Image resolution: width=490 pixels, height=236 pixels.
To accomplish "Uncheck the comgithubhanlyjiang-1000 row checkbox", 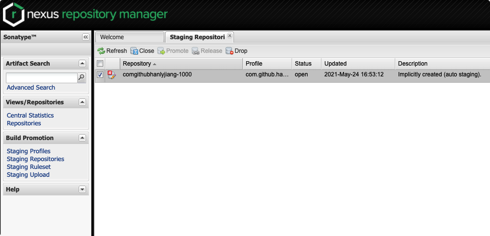I will tap(100, 75).
